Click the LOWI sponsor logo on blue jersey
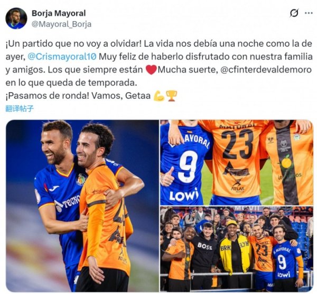This screenshot has height=294, width=317. (x=184, y=194)
